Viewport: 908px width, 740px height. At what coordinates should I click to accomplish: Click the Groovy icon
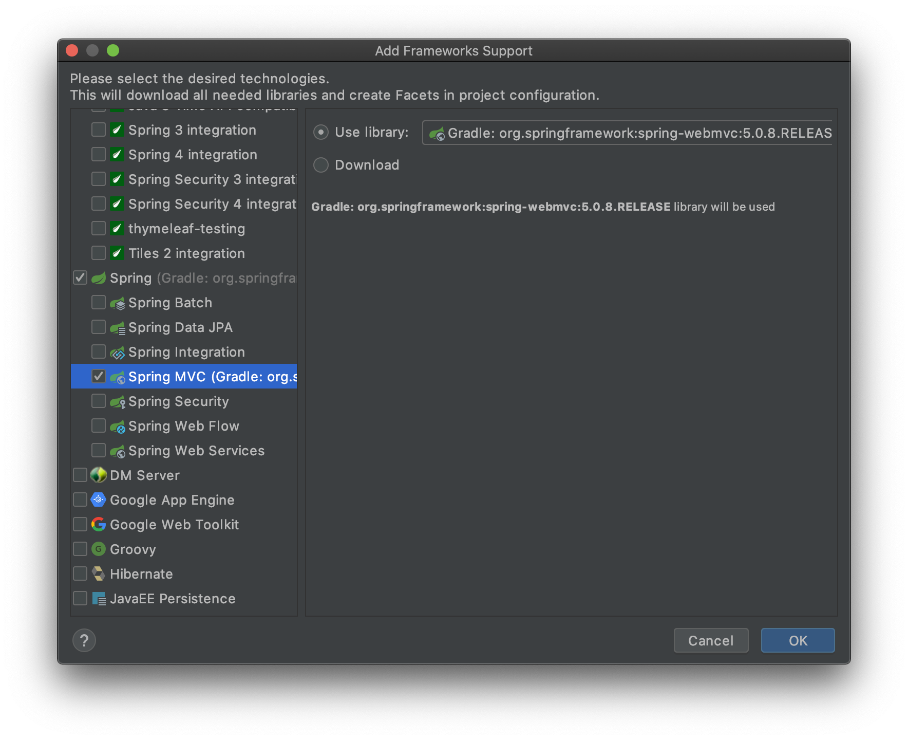point(99,549)
